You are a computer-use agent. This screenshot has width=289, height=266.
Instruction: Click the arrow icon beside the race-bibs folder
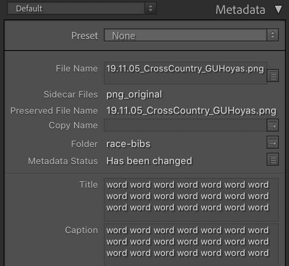pyautogui.click(x=273, y=143)
